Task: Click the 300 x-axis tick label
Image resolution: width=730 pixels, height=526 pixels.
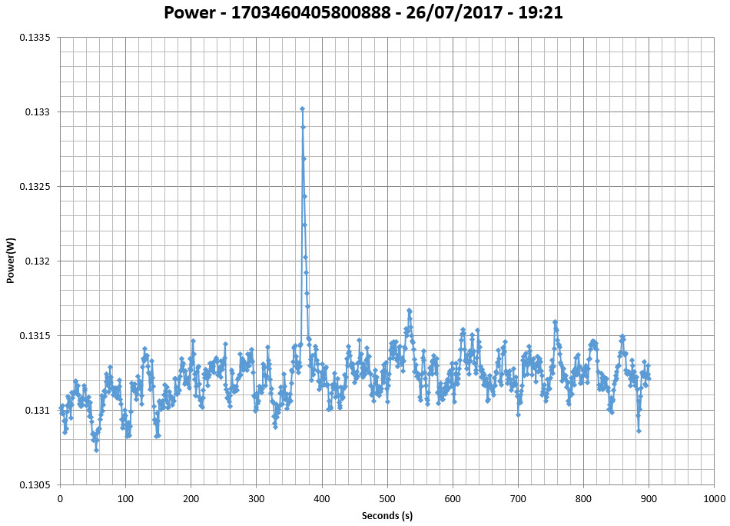Action: [x=256, y=499]
